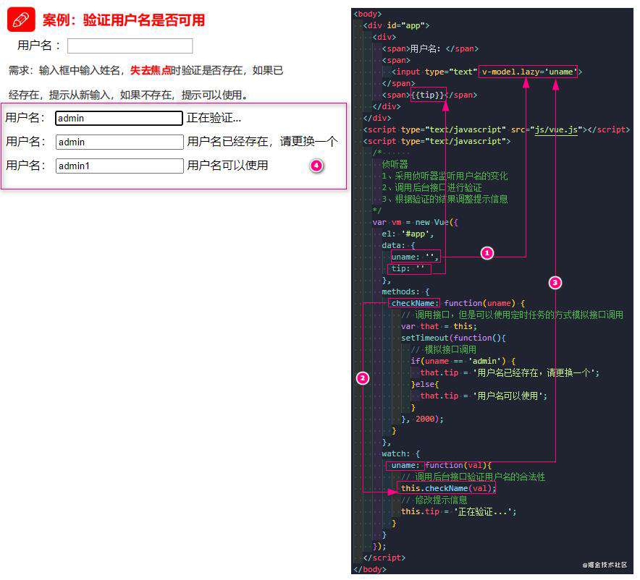
Task: Click the checkName: function(uname) definition
Action: 458,303
